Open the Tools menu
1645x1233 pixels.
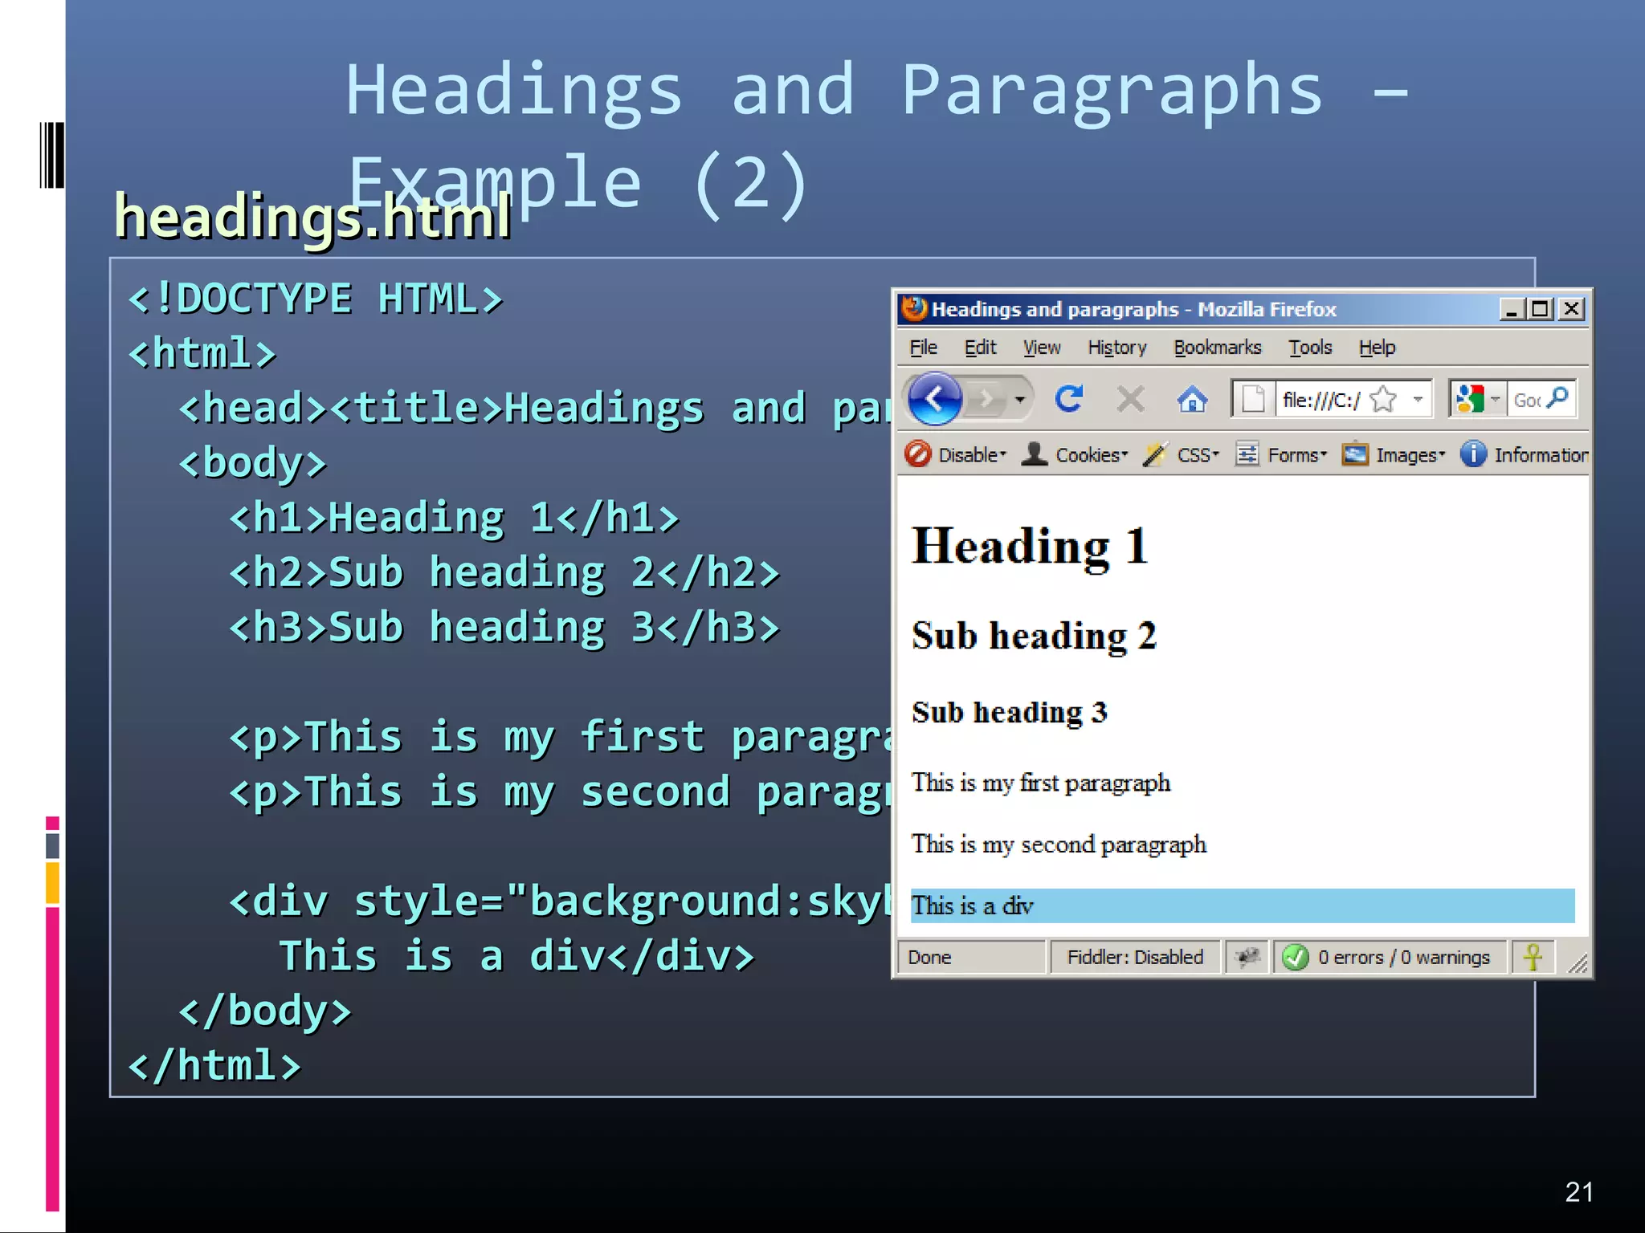(x=1310, y=348)
